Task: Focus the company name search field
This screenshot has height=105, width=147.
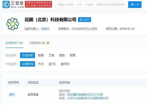Action: [x=92, y=5]
